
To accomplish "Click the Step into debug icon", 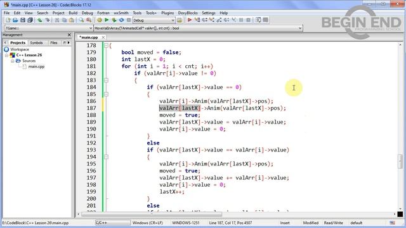I will pyautogui.click(x=212, y=20).
